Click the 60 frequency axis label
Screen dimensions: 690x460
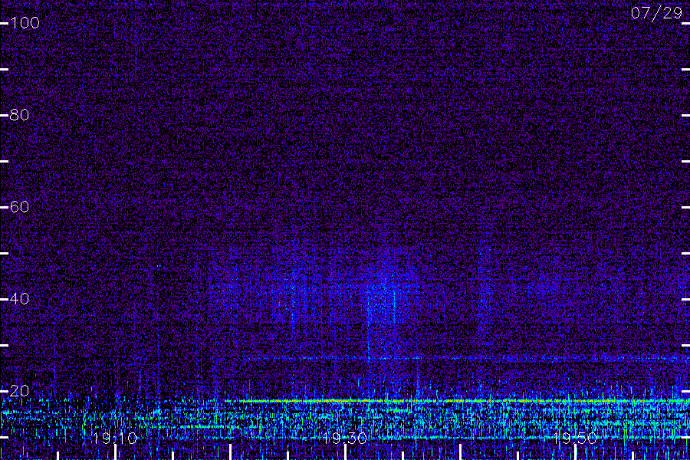19,207
